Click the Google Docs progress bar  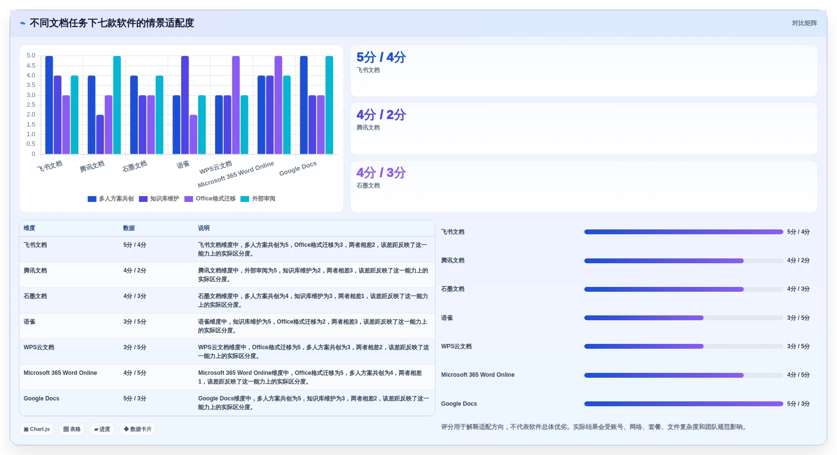(x=683, y=404)
